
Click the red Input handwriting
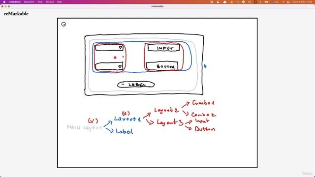[202, 121]
